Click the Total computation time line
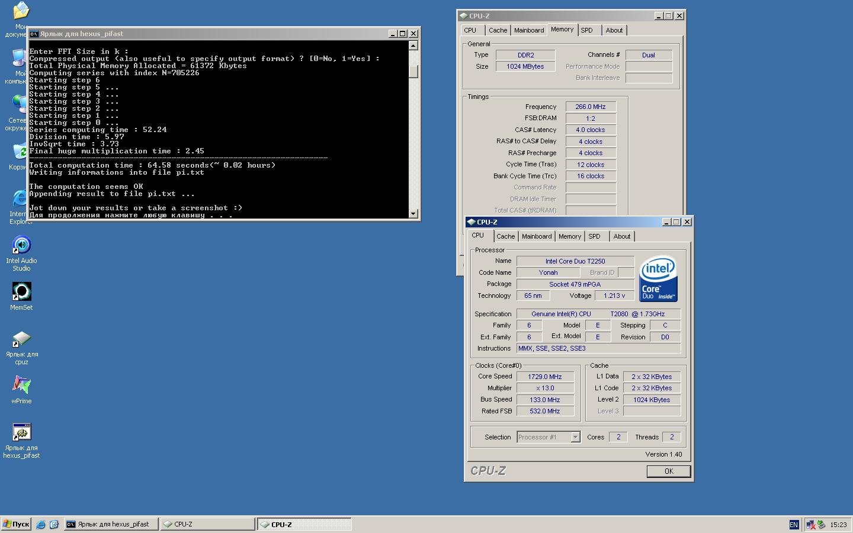This screenshot has width=853, height=533. click(152, 165)
